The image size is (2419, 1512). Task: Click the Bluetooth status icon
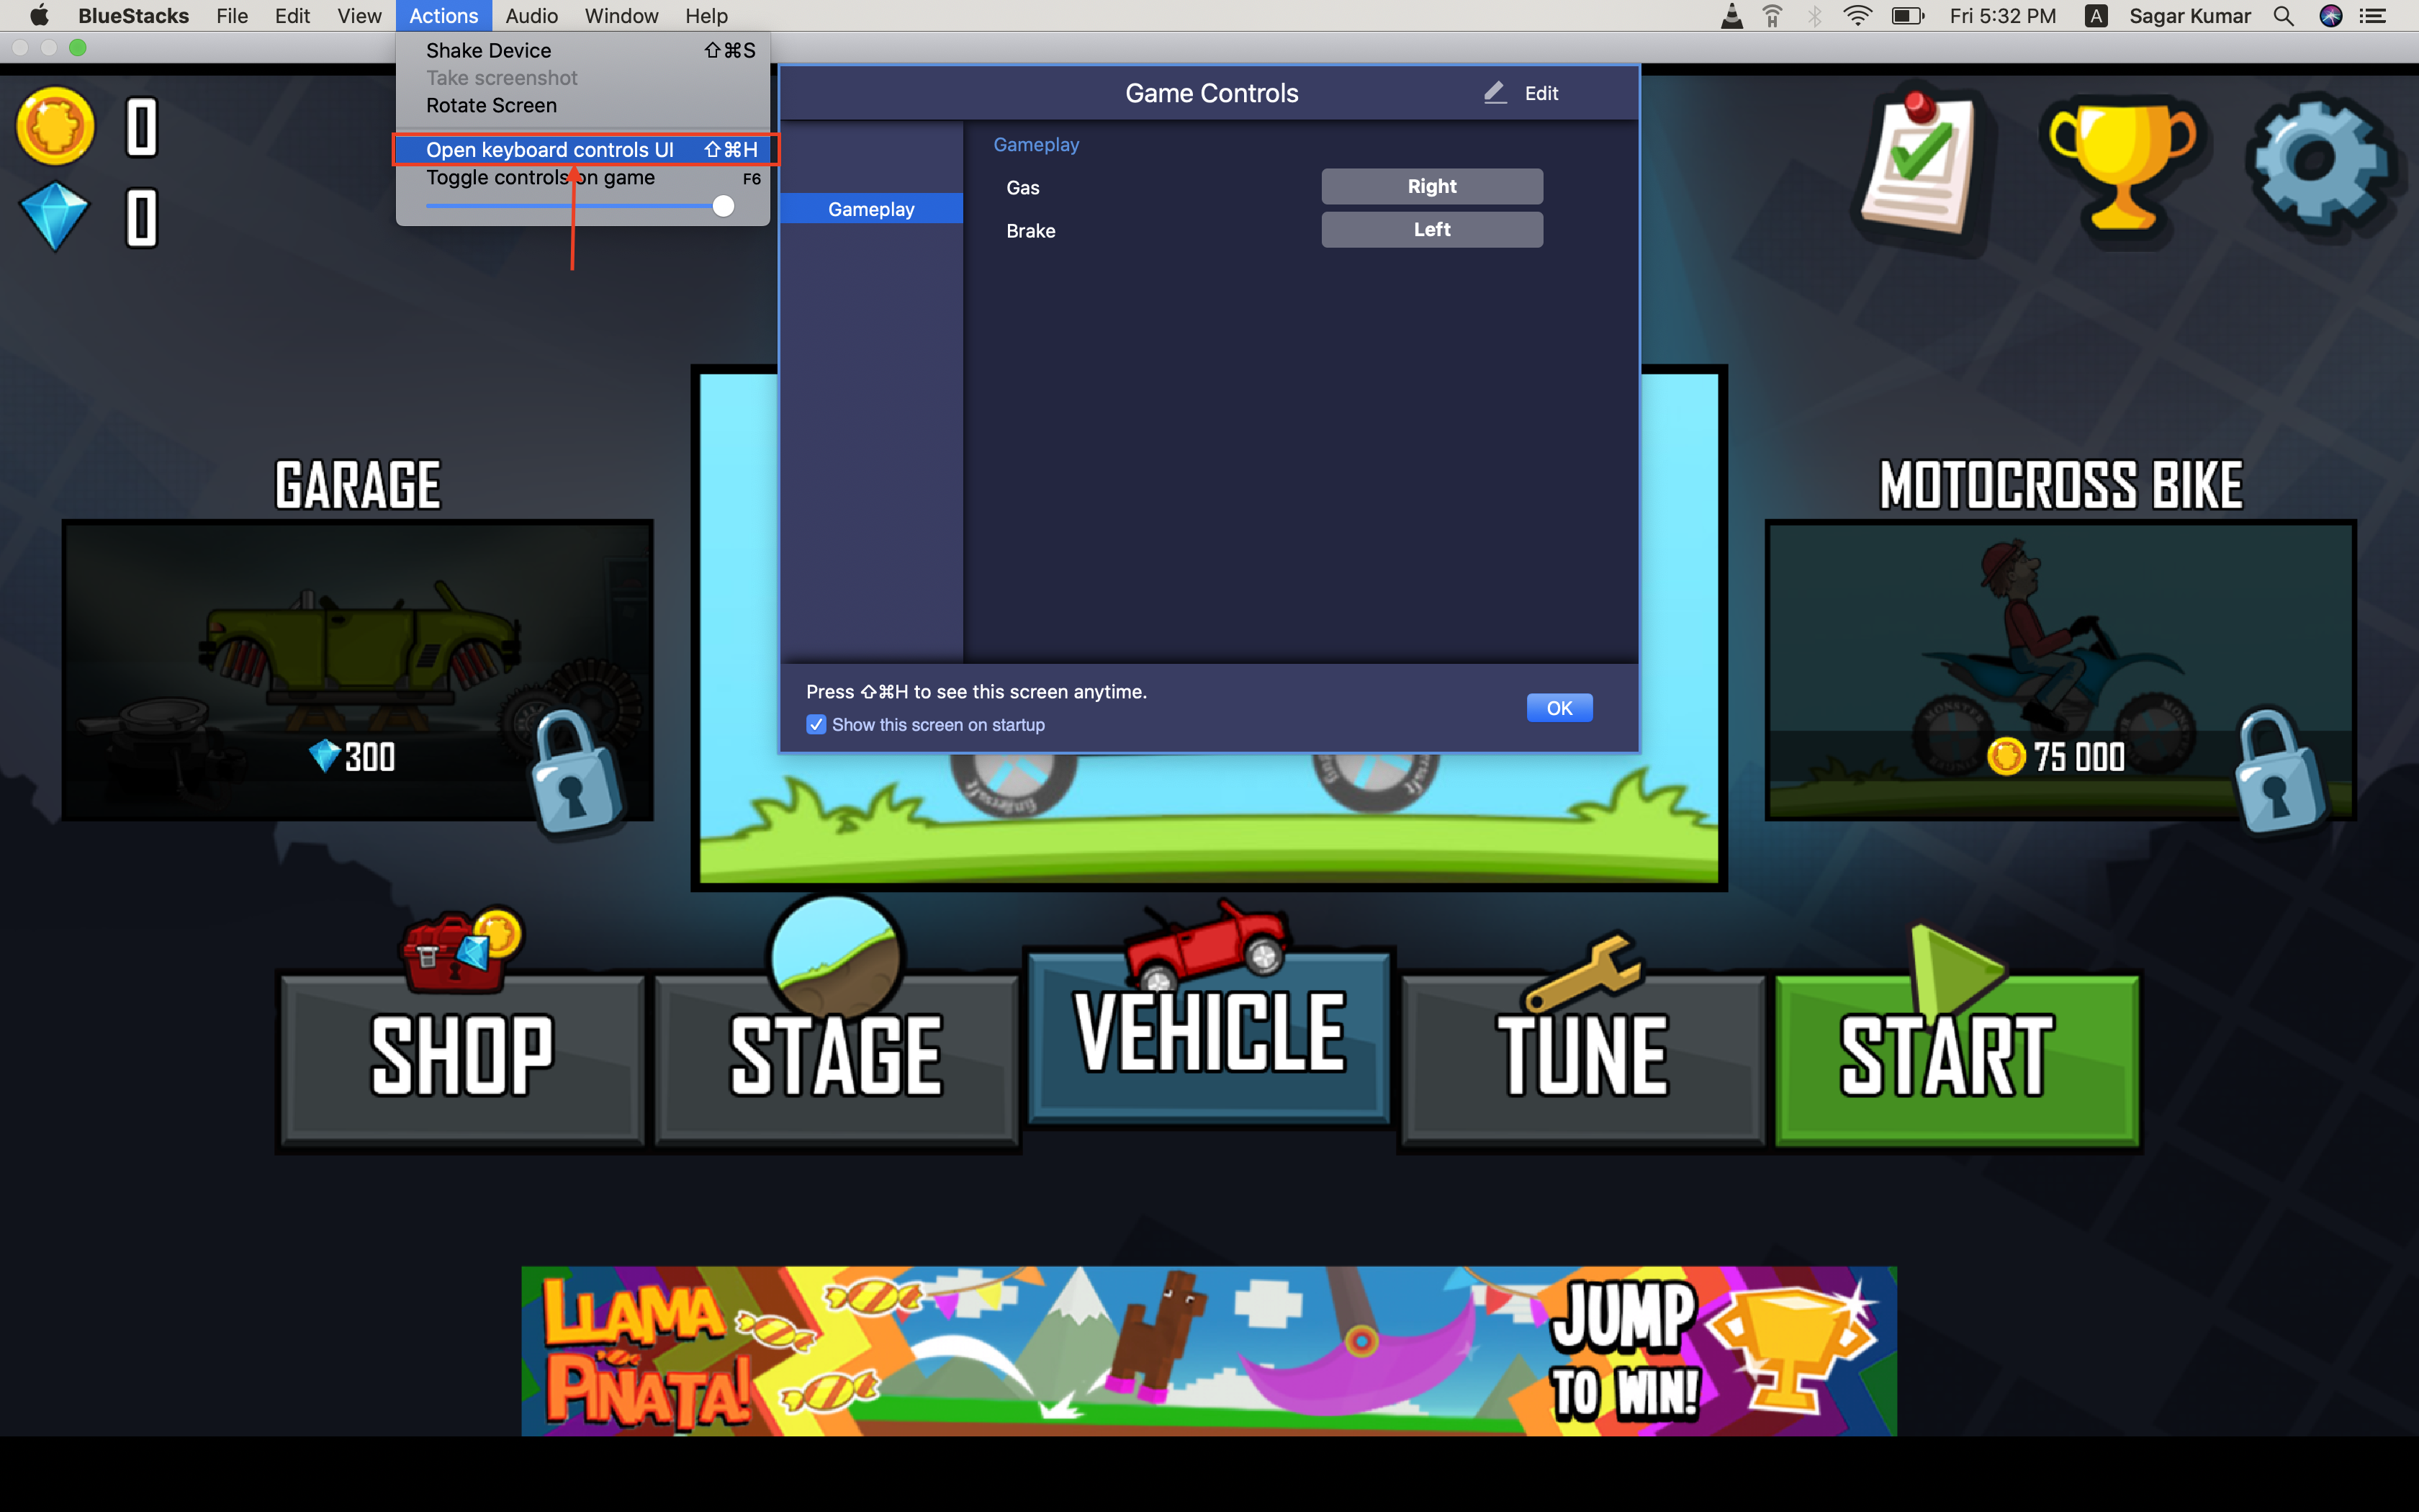click(x=1814, y=16)
